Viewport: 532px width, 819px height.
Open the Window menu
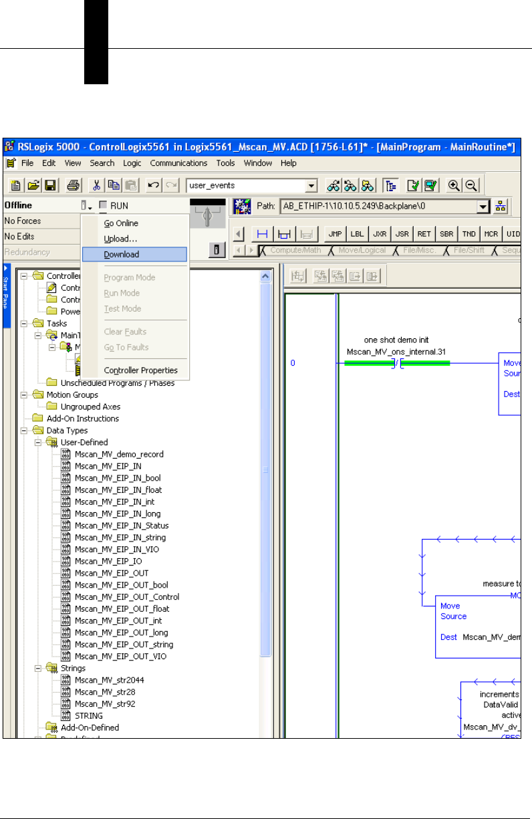pyautogui.click(x=257, y=163)
